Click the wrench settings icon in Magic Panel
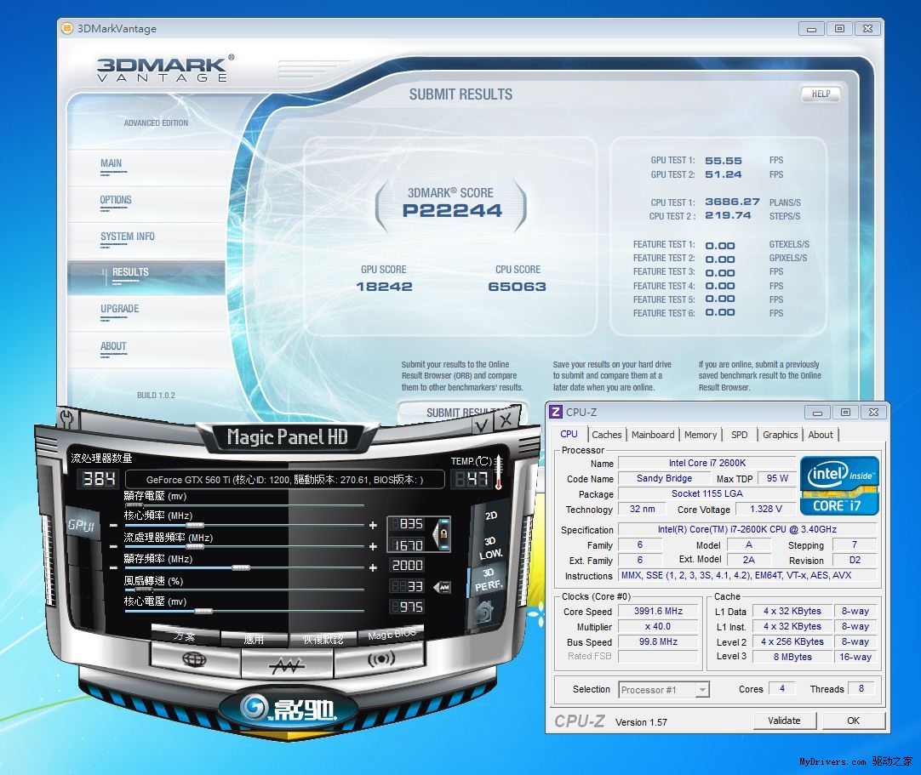This screenshot has width=921, height=775. coord(68,419)
